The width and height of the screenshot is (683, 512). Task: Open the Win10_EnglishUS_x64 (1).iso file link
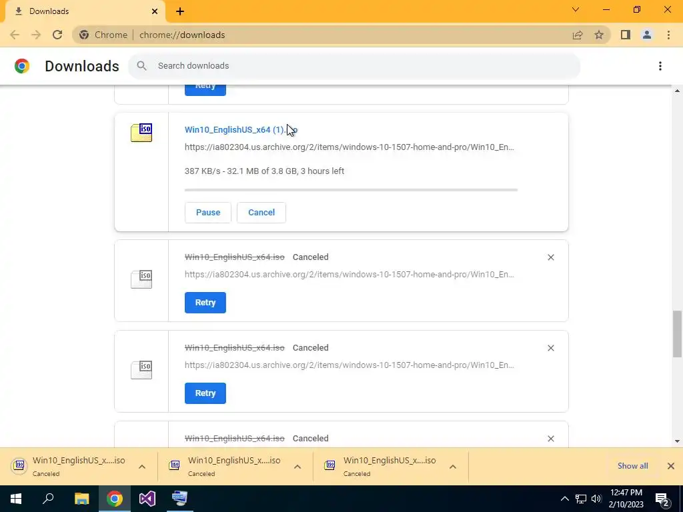(x=241, y=130)
